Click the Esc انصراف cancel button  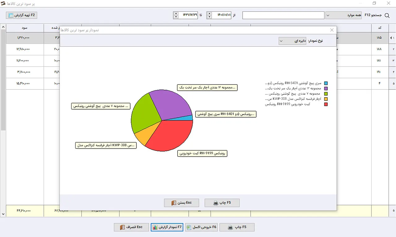click(x=131, y=227)
